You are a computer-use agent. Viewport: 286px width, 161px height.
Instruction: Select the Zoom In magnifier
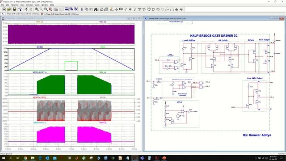(37, 9)
